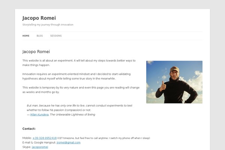The width and height of the screenshot is (225, 150).
Task: Open the Skype jacoporomei link
Action: tap(40, 147)
